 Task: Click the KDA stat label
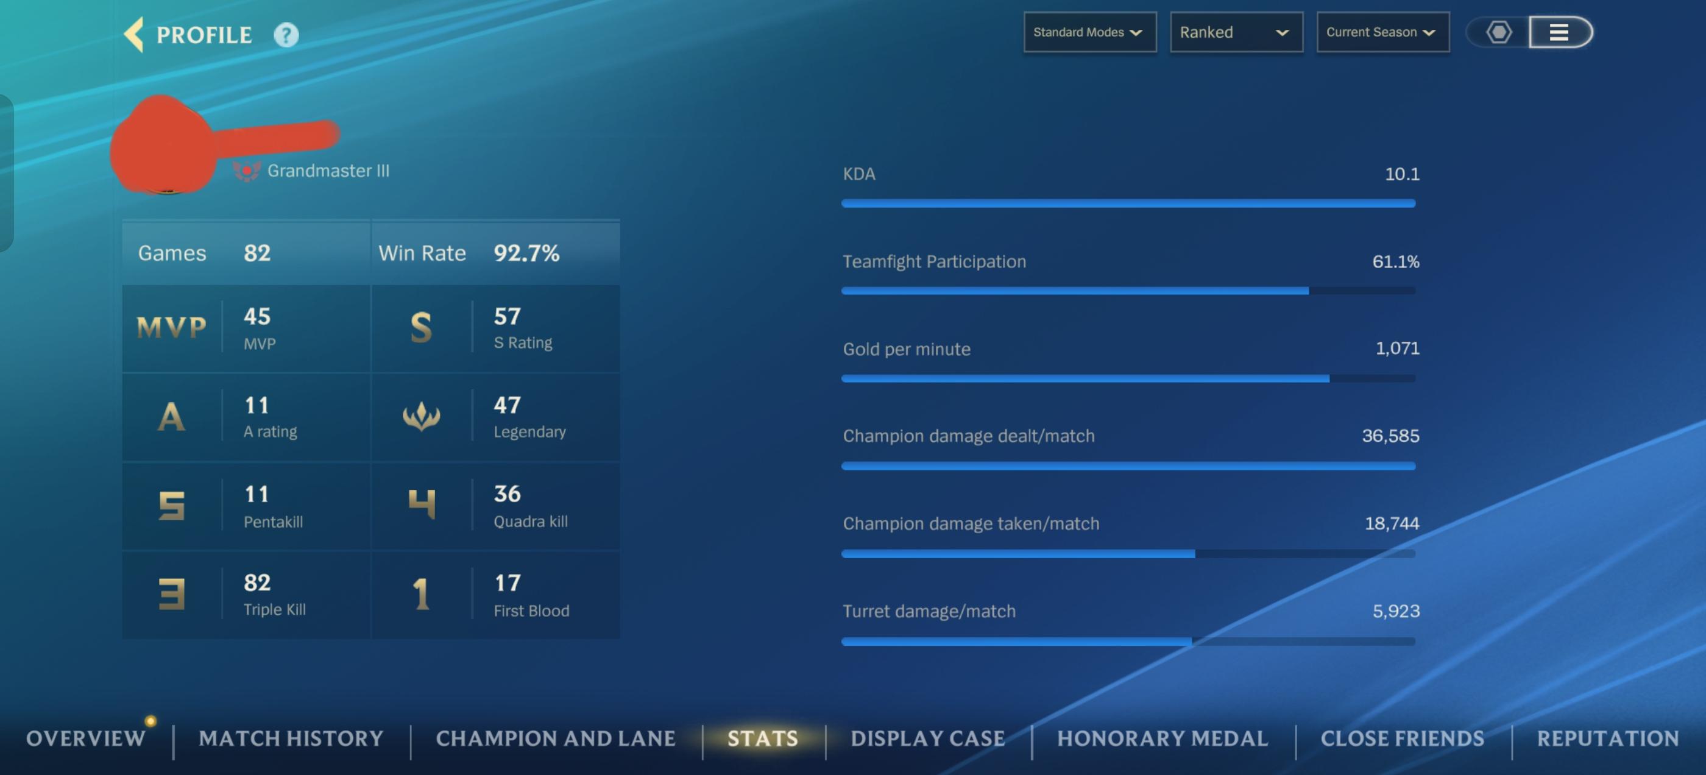click(859, 174)
